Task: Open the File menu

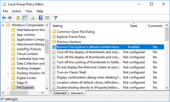Action: tap(5, 11)
